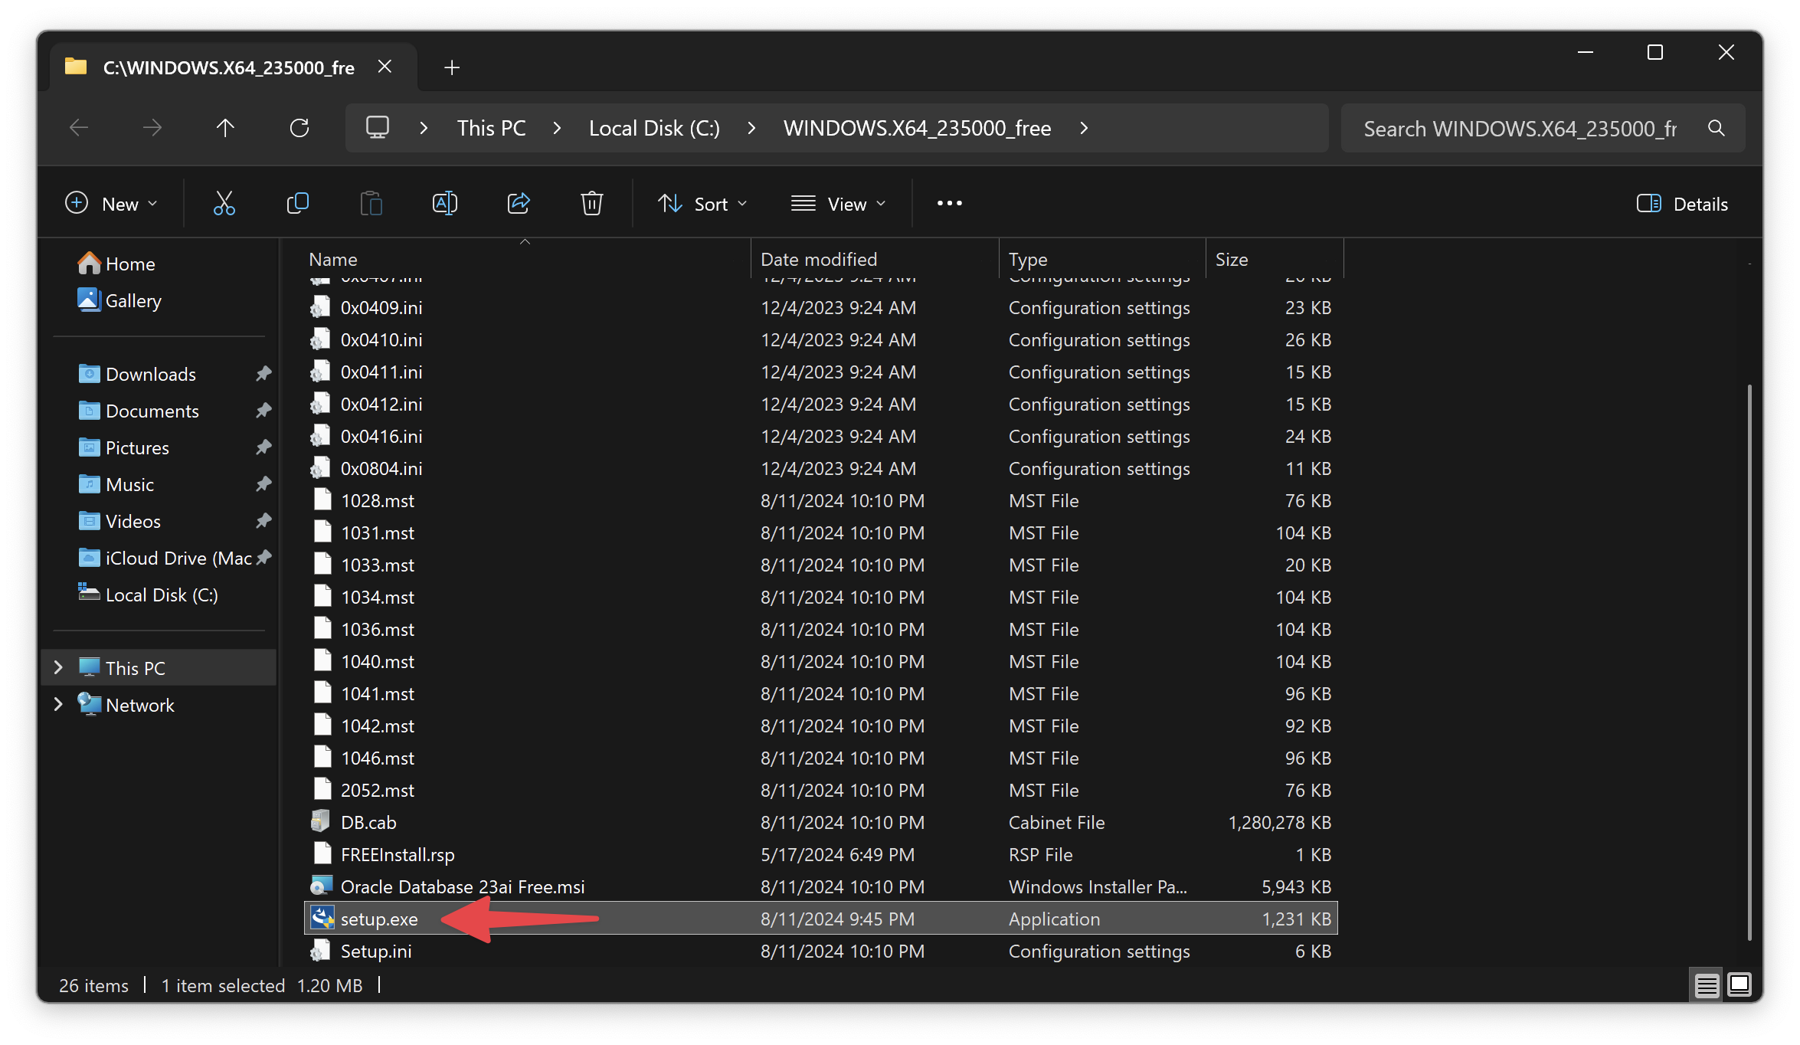Expand the Network tree node

click(58, 705)
